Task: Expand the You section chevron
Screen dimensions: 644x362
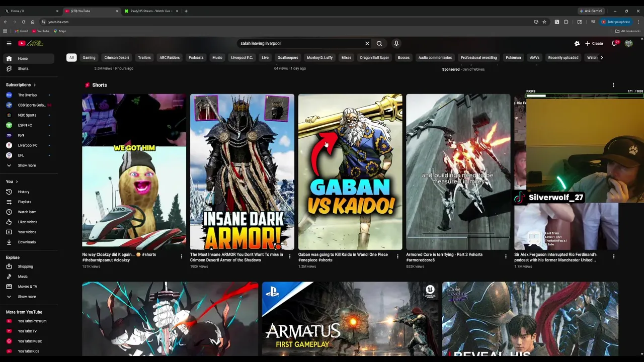Action: (x=17, y=182)
